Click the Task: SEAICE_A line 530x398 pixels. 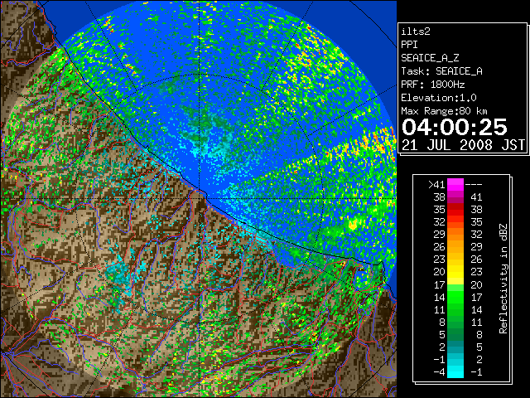[x=441, y=71]
